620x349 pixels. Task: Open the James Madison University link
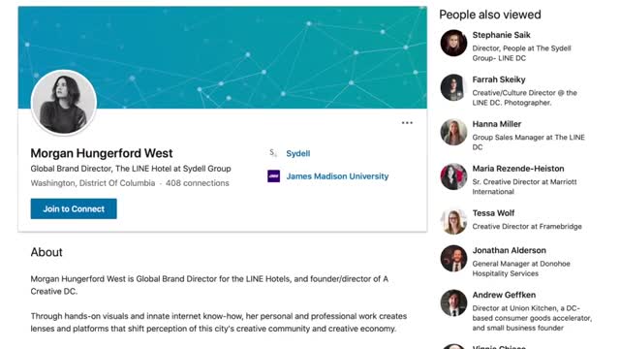coord(337,176)
